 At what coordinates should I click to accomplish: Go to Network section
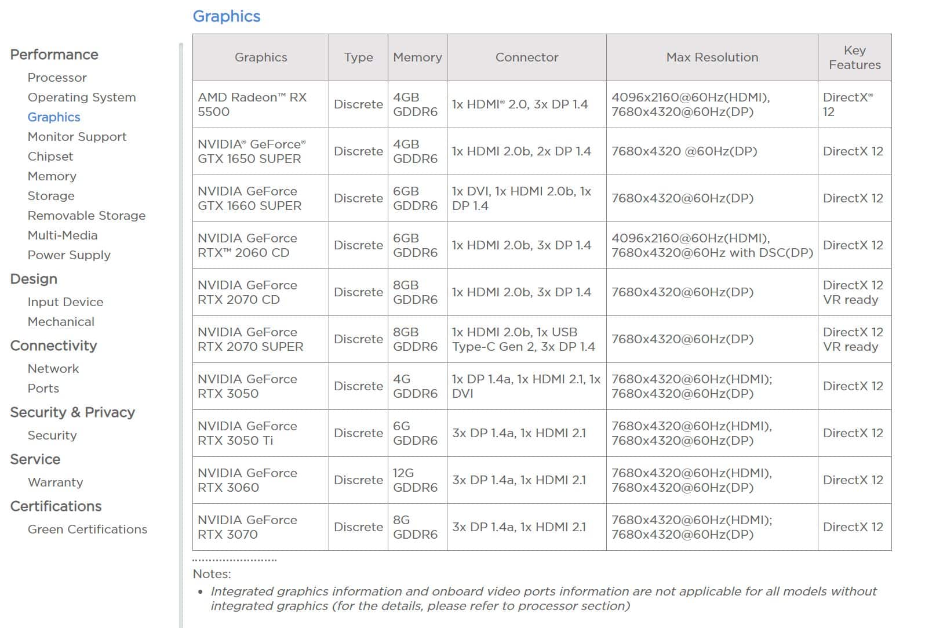point(53,369)
